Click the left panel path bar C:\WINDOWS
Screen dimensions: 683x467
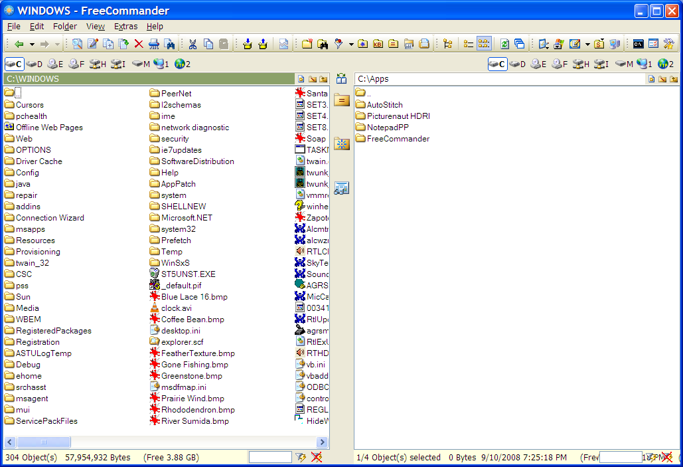(149, 79)
